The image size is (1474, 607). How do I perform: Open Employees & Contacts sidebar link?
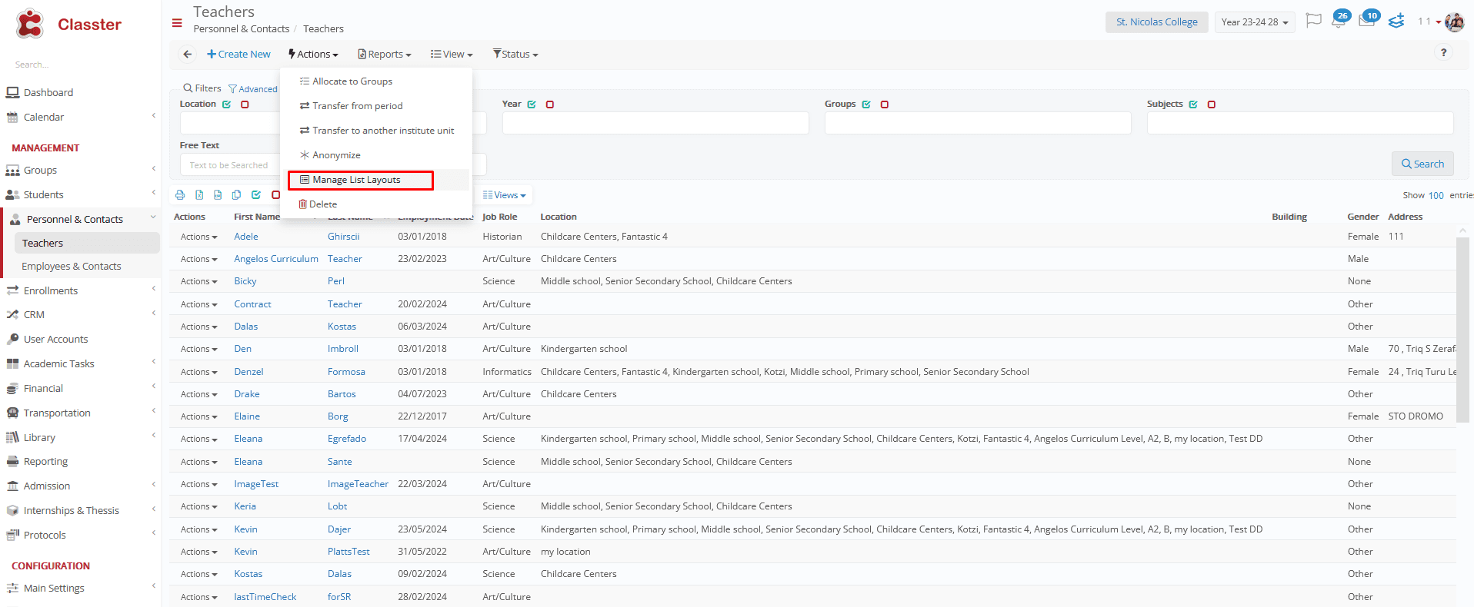coord(72,267)
